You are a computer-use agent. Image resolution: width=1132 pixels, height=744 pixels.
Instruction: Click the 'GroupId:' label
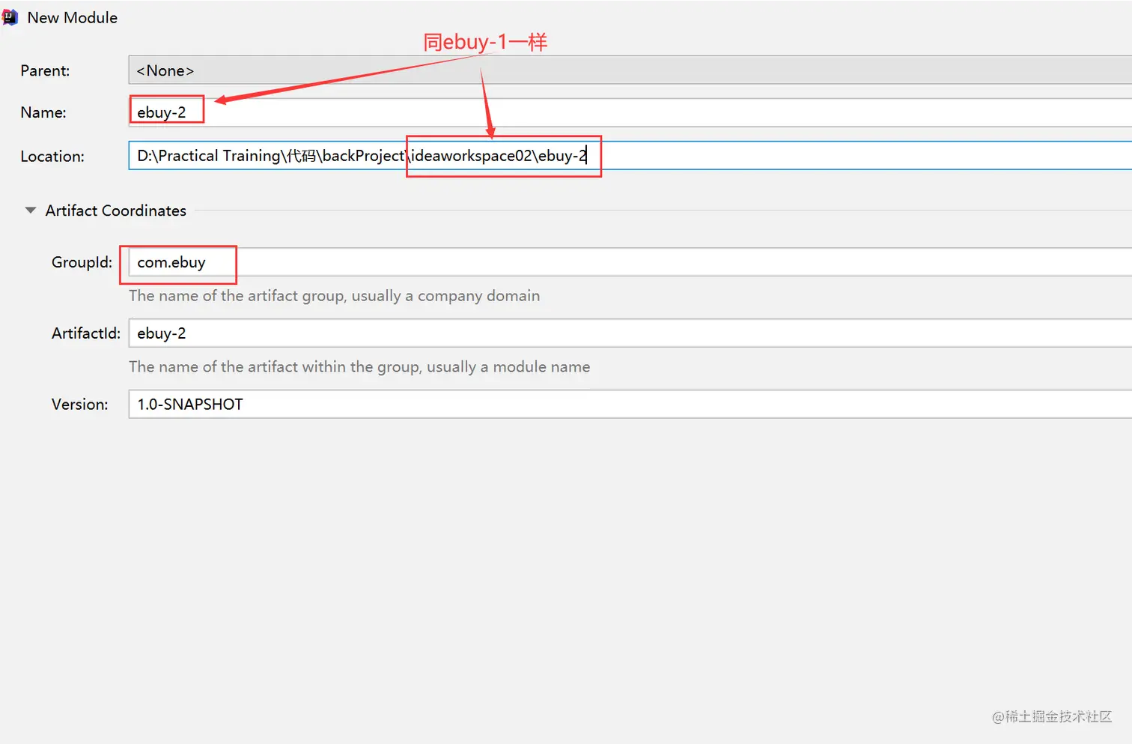click(x=82, y=262)
